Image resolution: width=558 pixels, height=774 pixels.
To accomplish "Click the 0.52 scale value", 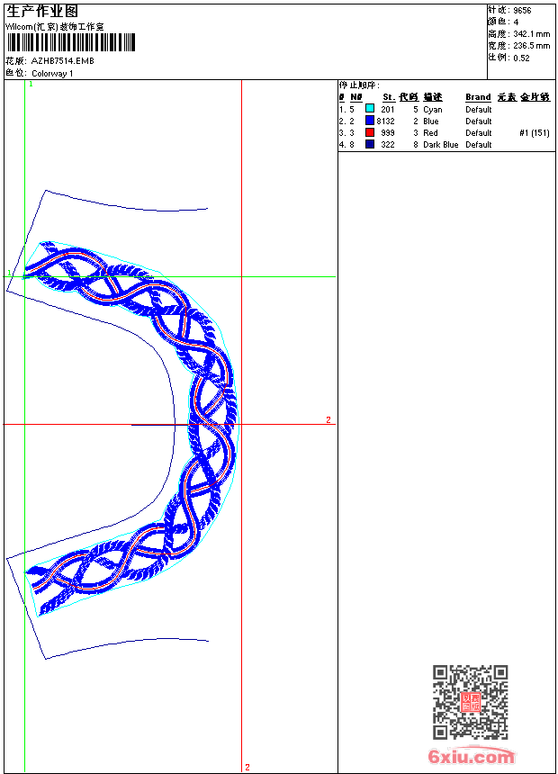I will point(521,57).
